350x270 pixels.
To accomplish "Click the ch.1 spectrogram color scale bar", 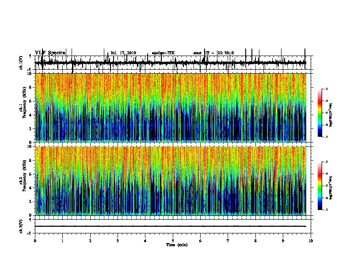I will [x=320, y=113].
